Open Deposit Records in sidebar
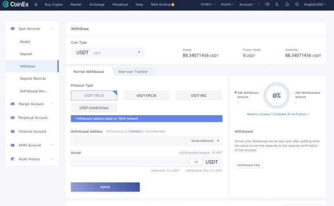 33,79
